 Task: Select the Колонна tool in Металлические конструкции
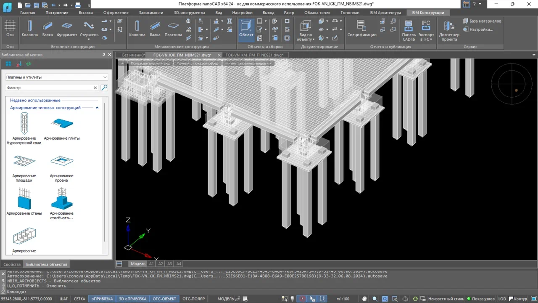pos(137,29)
